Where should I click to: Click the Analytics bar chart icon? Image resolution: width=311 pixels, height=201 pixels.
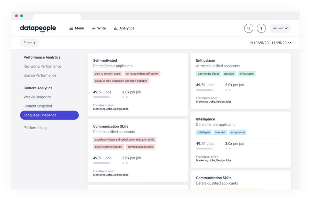click(x=116, y=28)
